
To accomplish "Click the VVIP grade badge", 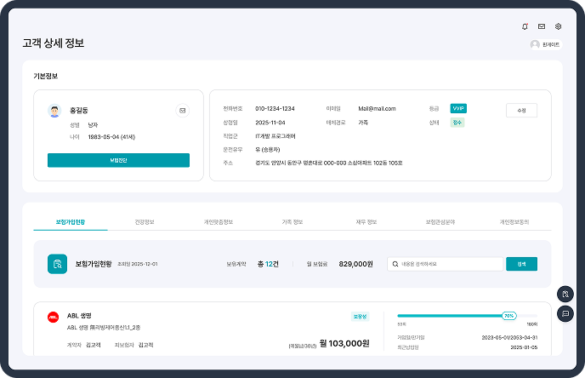I will click(458, 108).
